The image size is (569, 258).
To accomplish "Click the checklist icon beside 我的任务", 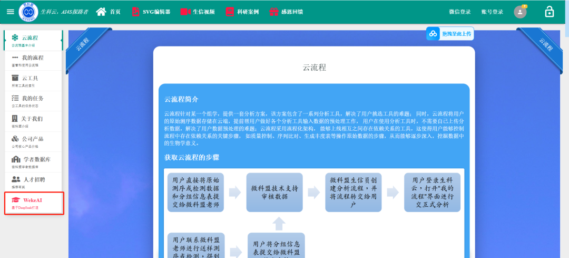I will coord(15,98).
